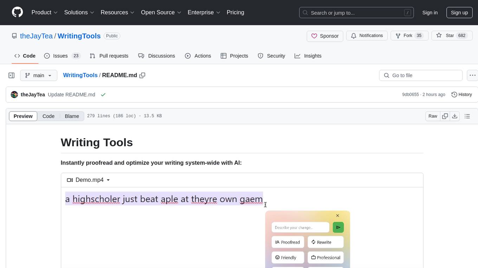Copy the README.md file path

142,75
